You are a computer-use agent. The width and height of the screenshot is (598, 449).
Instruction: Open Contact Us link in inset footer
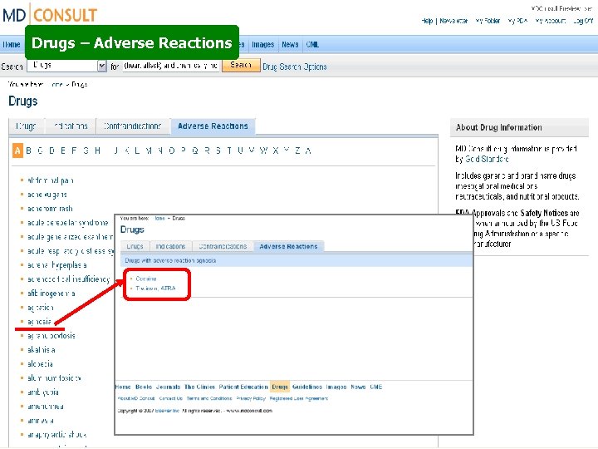tap(170, 398)
